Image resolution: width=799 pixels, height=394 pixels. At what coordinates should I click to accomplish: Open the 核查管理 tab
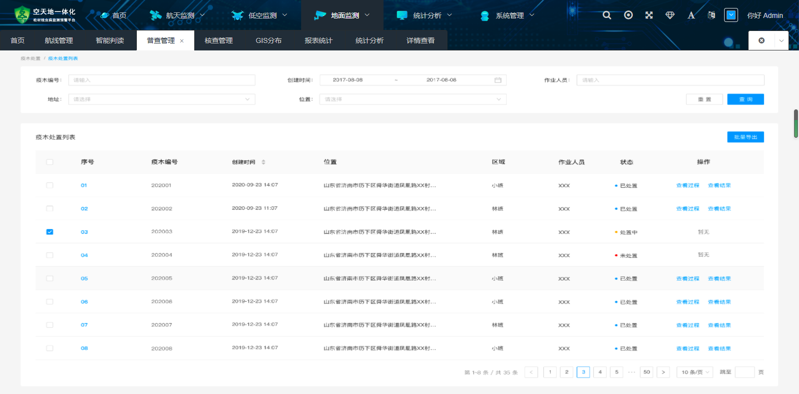(219, 40)
